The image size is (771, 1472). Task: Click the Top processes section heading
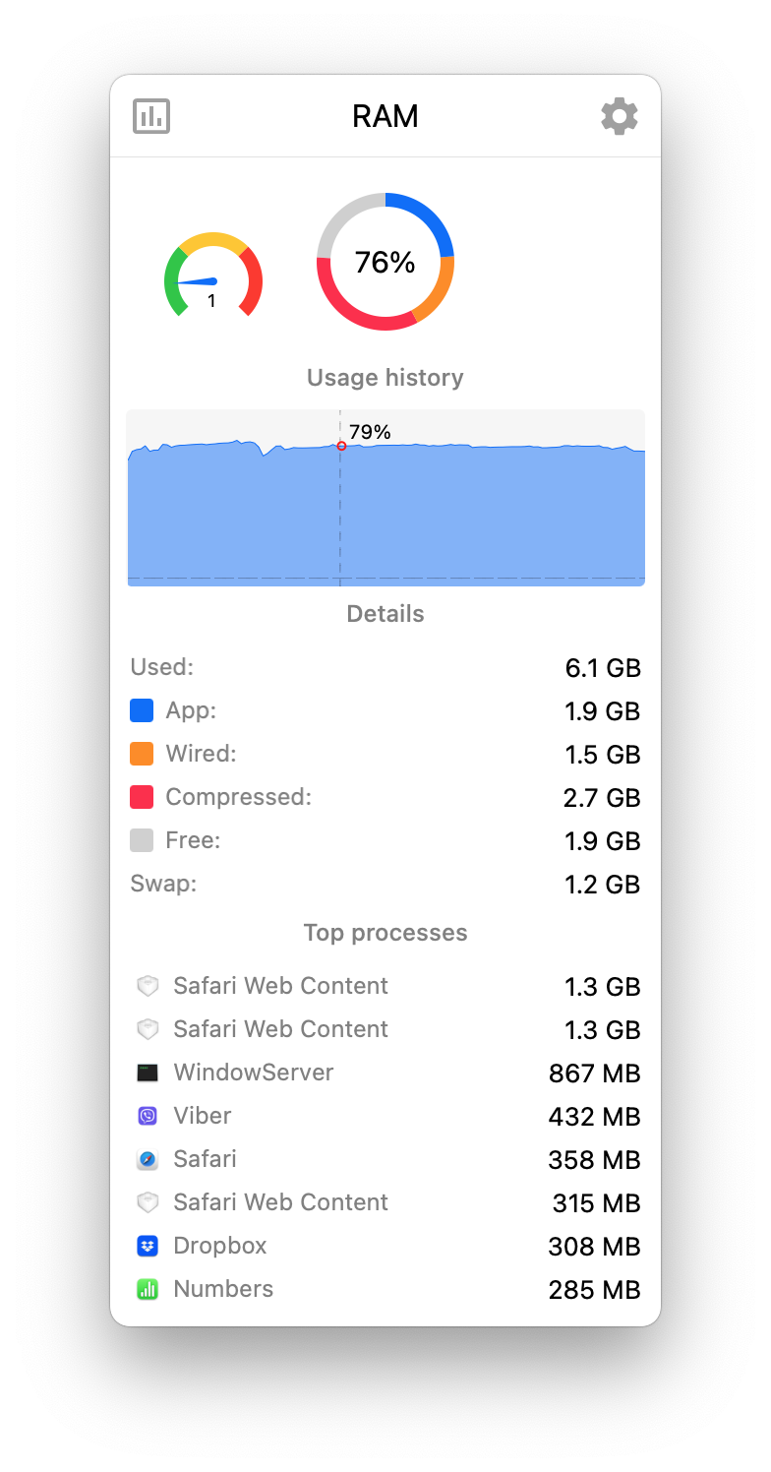coord(385,933)
